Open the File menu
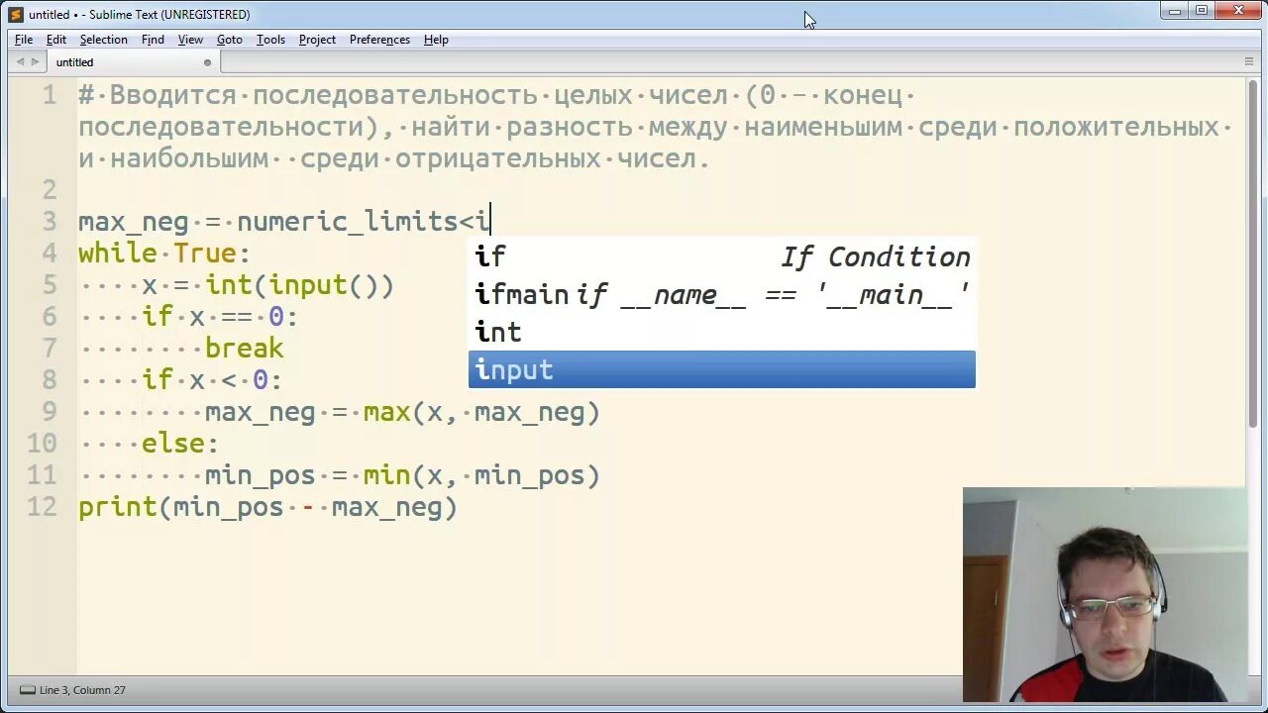 pos(24,40)
